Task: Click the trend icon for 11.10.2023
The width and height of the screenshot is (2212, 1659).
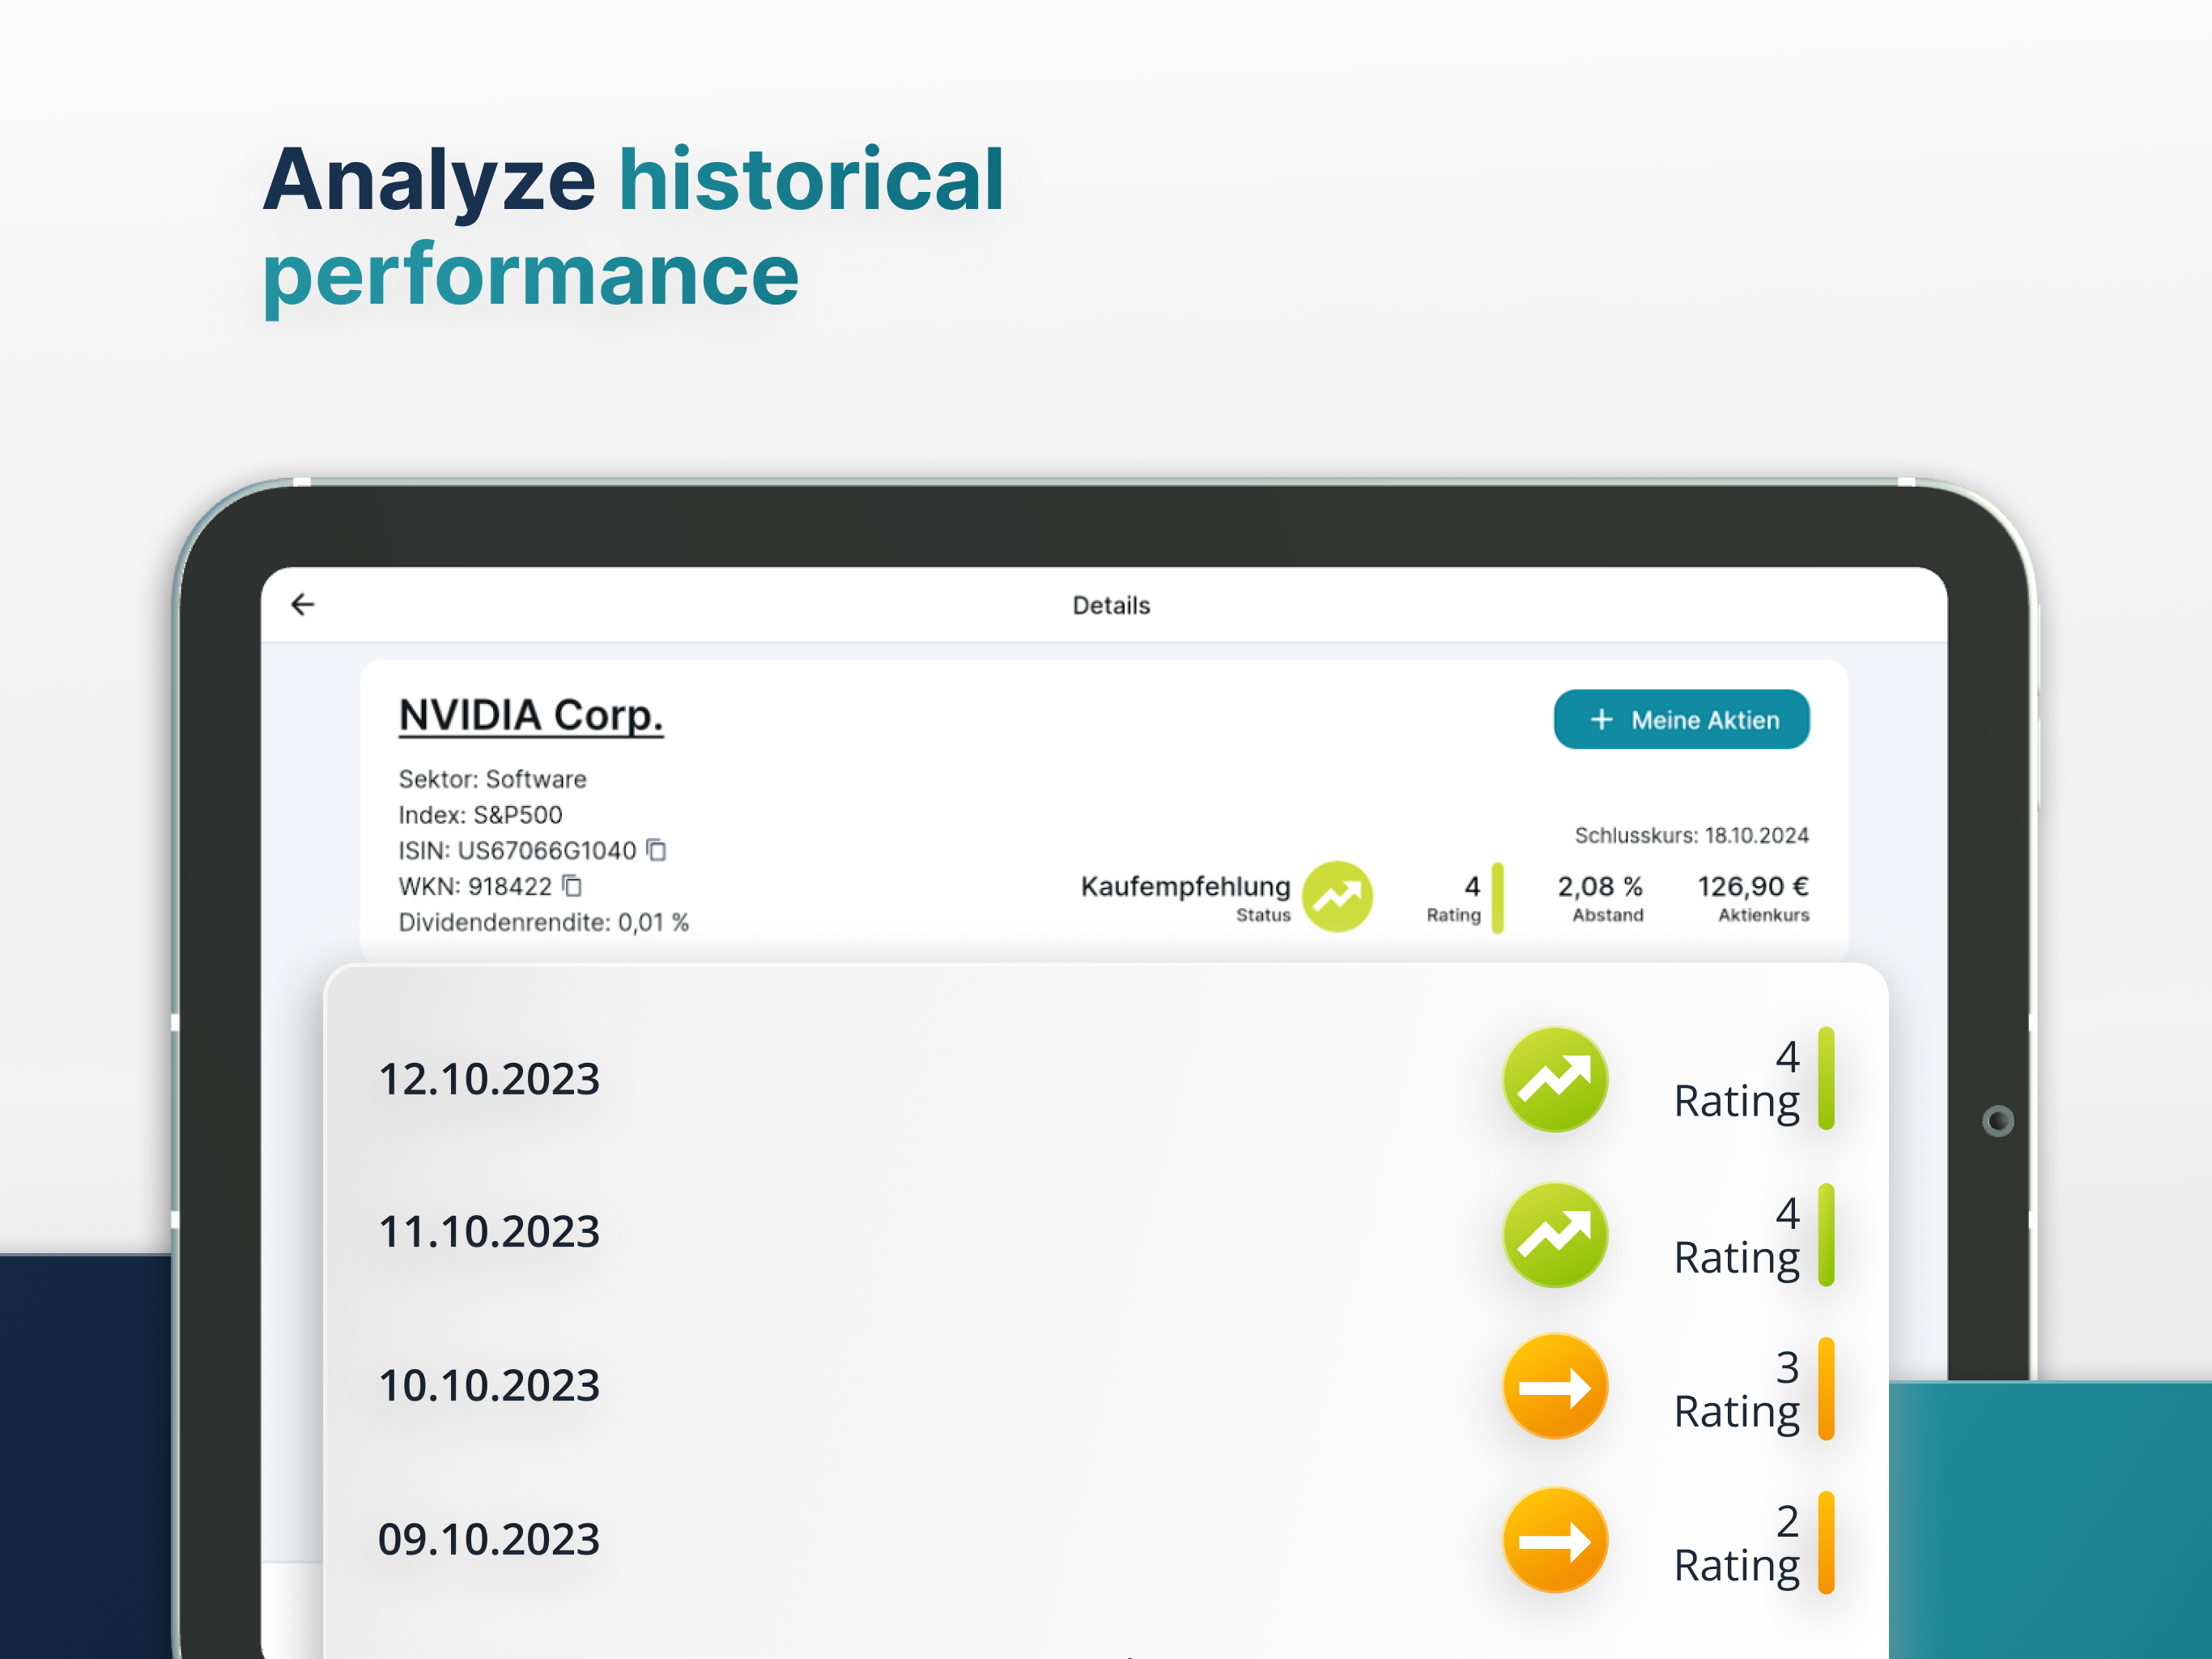Action: point(1555,1235)
